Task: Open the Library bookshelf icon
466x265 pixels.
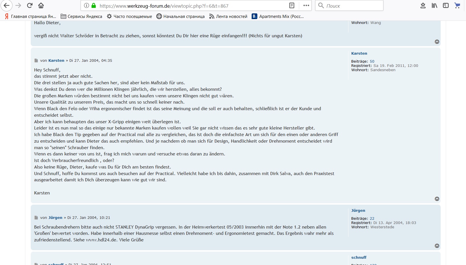Action: 434,5
